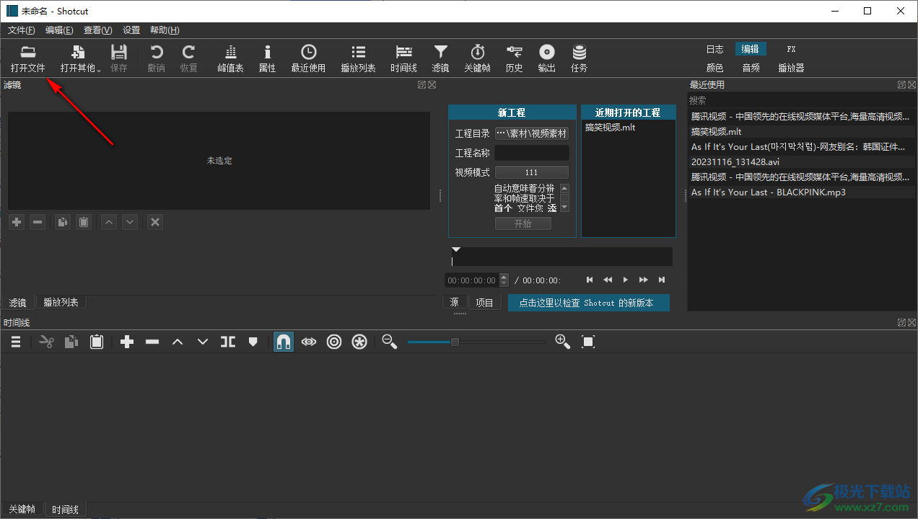Click the copy filters button

tap(63, 222)
